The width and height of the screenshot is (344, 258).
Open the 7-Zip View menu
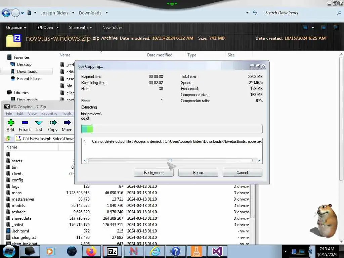click(x=32, y=114)
